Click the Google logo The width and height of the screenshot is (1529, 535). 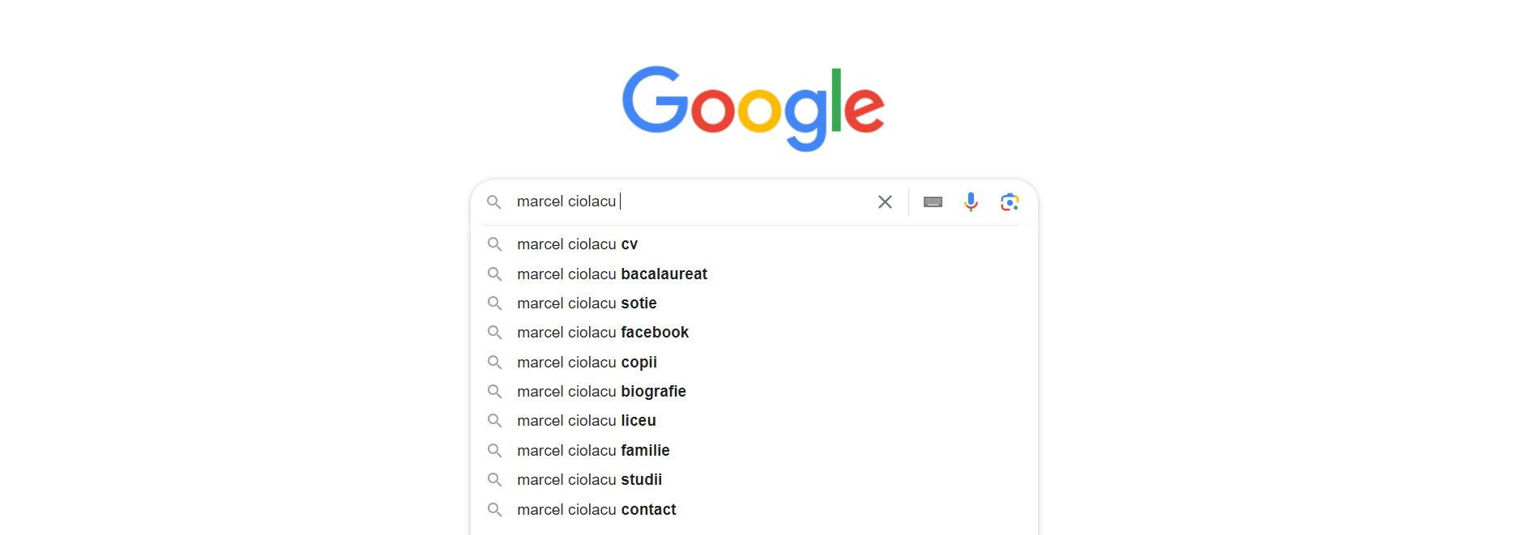pyautogui.click(x=754, y=106)
